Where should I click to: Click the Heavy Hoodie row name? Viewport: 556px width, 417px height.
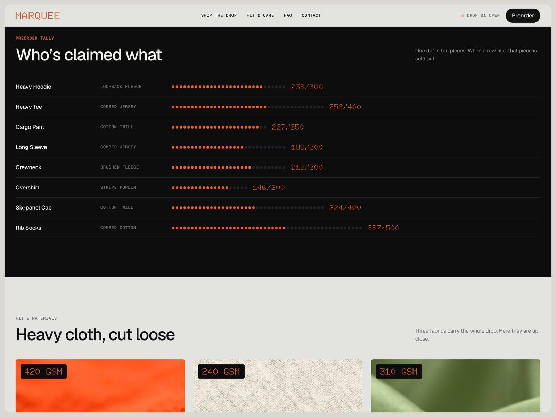click(x=33, y=87)
